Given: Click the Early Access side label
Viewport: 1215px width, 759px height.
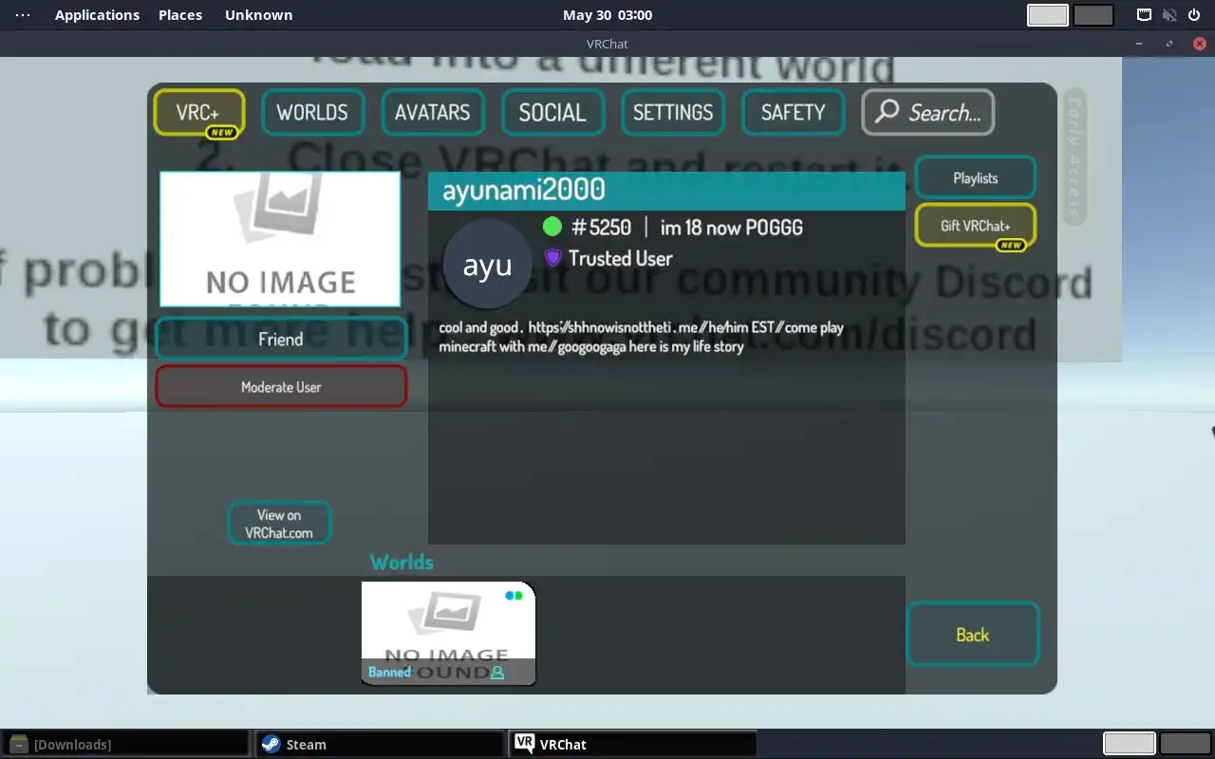Looking at the screenshot, I should [x=1075, y=157].
